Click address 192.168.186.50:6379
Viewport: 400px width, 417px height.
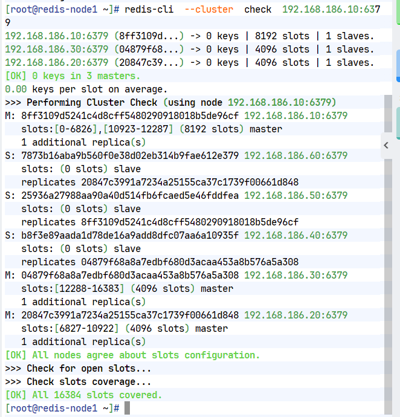point(295,196)
